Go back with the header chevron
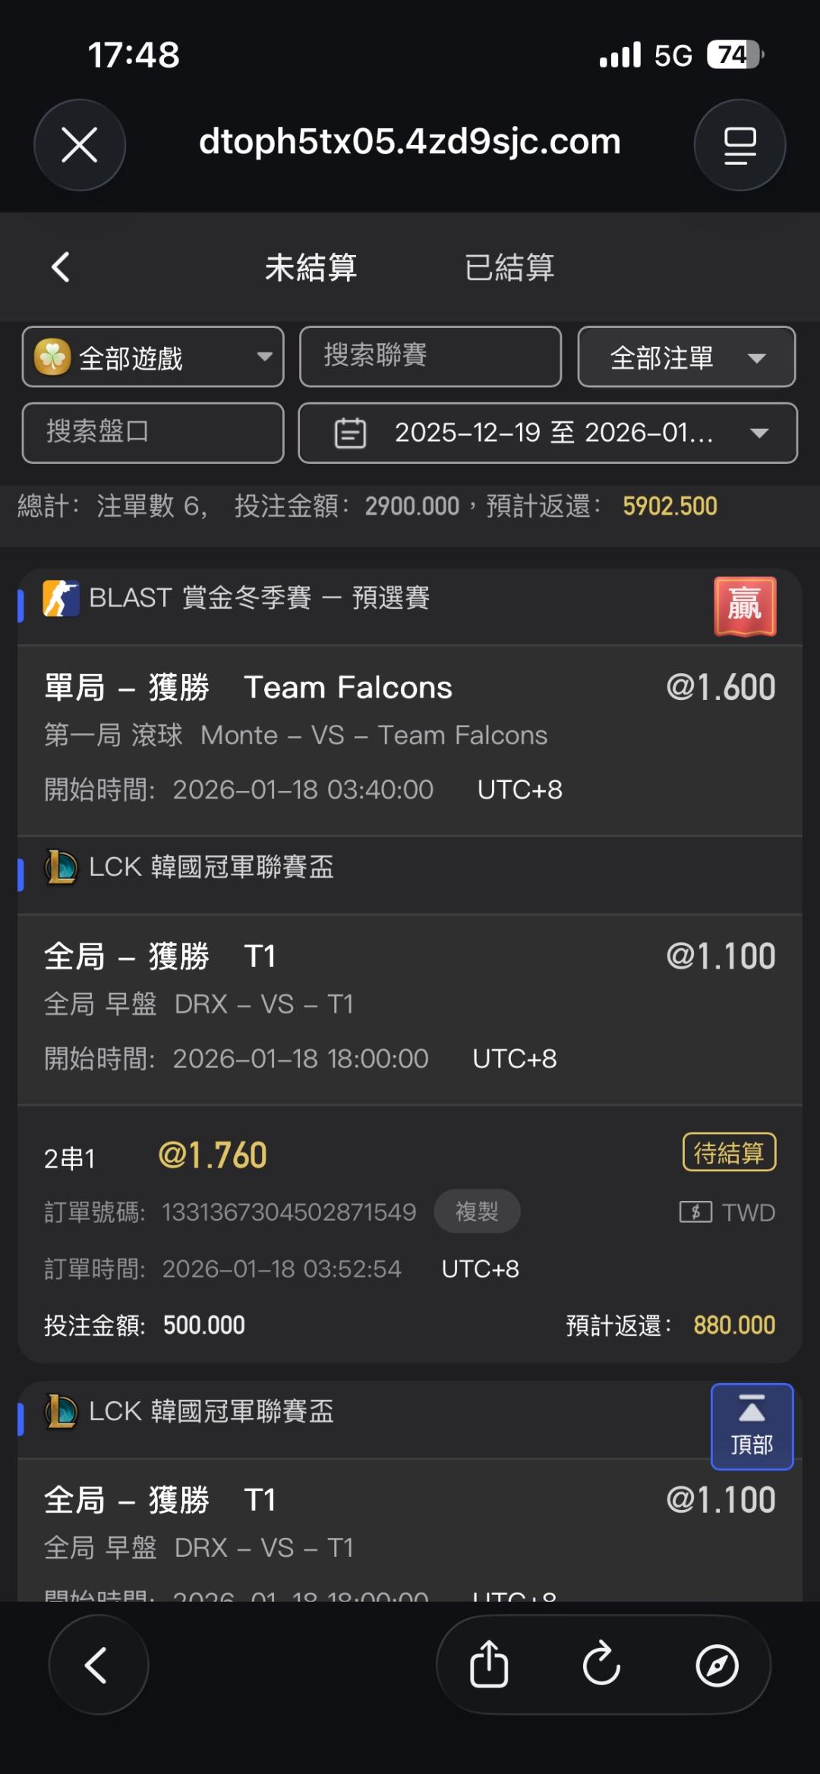 (x=61, y=267)
